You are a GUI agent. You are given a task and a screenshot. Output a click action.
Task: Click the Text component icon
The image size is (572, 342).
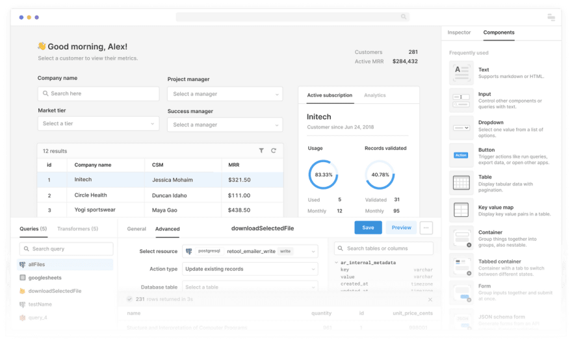point(461,73)
